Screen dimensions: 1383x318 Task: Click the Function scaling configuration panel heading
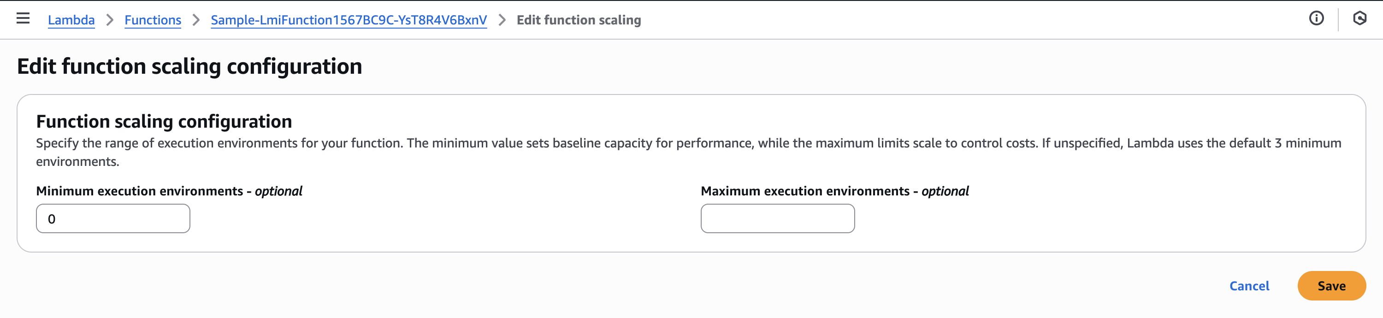164,121
